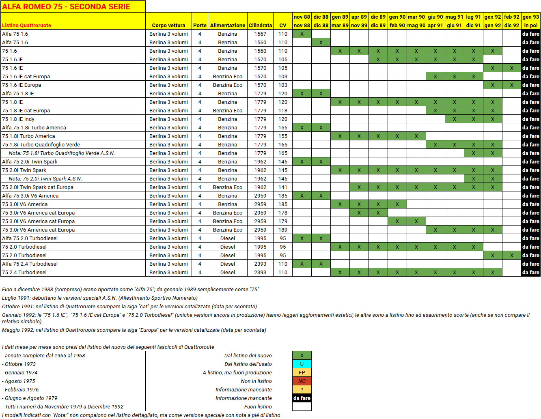Click the 'in poi' header cell
Screen dimensions: 541x419
pos(531,25)
